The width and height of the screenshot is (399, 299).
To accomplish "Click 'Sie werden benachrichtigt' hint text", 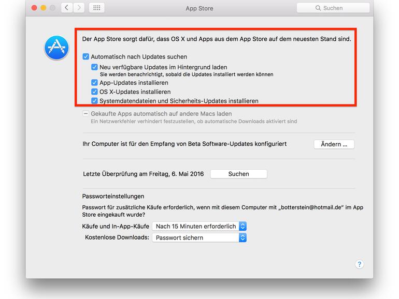I will click(x=187, y=74).
